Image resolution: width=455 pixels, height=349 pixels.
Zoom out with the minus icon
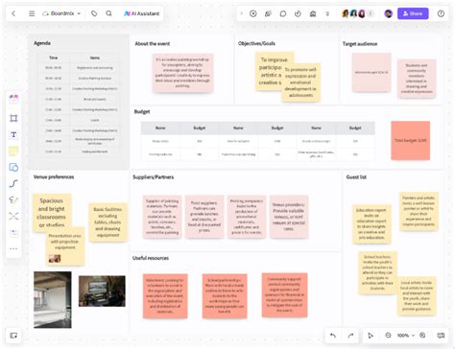click(388, 335)
